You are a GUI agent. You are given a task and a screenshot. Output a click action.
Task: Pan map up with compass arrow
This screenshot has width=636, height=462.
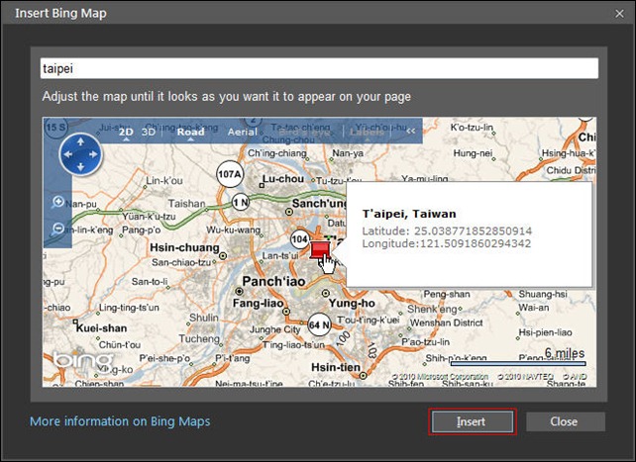80,139
